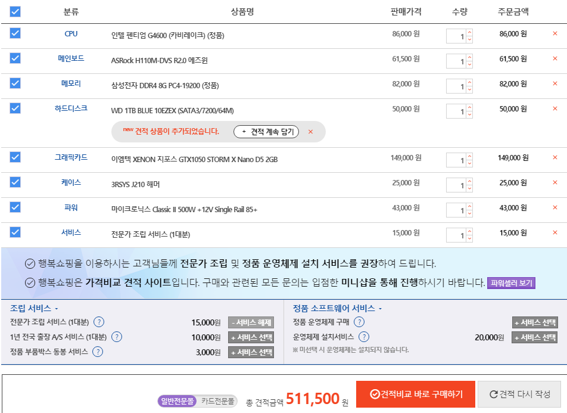Viewport: 567px width, 413px height.
Task: Toggle the select-all checkbox in header
Action: (x=15, y=12)
